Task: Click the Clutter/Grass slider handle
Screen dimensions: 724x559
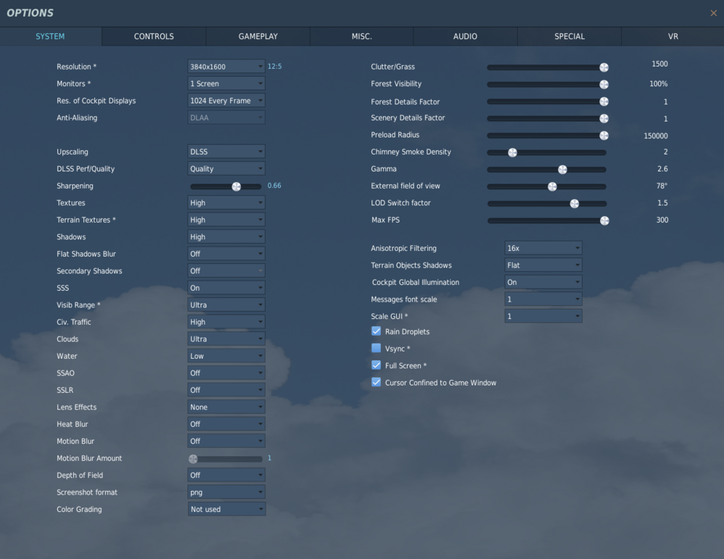Action: (x=604, y=67)
